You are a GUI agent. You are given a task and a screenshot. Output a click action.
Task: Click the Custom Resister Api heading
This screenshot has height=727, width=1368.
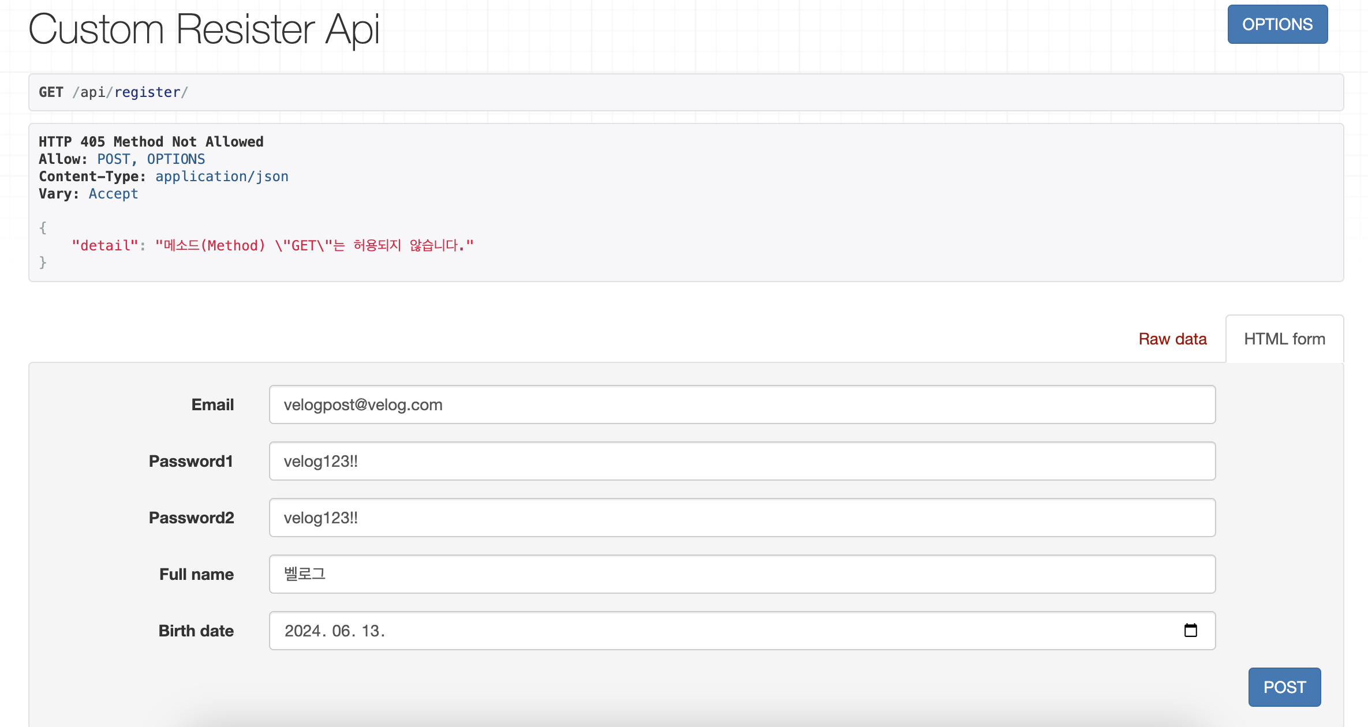[204, 29]
